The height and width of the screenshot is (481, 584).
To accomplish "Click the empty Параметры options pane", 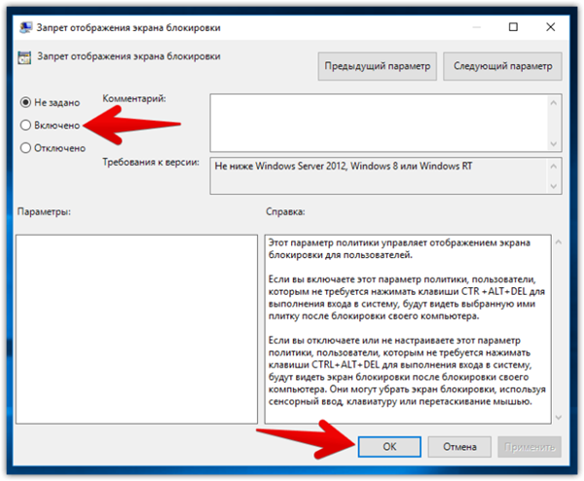I will pyautogui.click(x=136, y=329).
